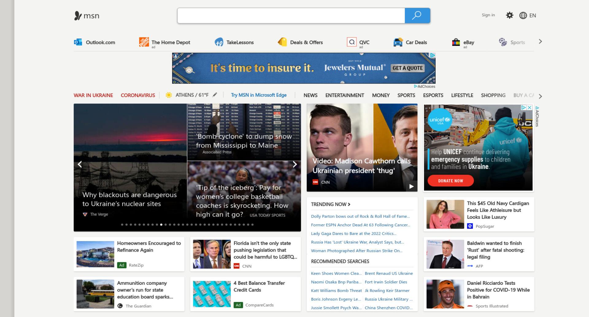The width and height of the screenshot is (589, 317).
Task: Expand Trending Now section
Action: pyautogui.click(x=331, y=204)
